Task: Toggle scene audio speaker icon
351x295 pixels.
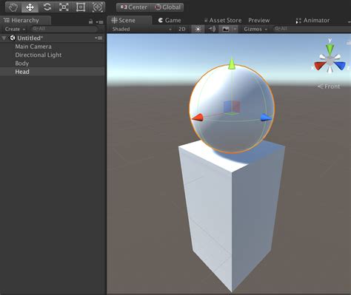Action: pos(212,29)
